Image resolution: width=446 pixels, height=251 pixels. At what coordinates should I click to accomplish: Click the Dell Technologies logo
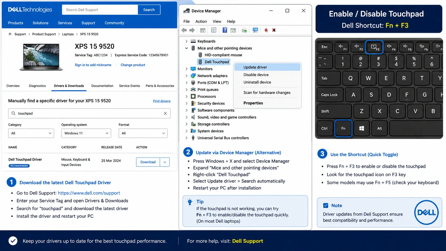click(30, 10)
